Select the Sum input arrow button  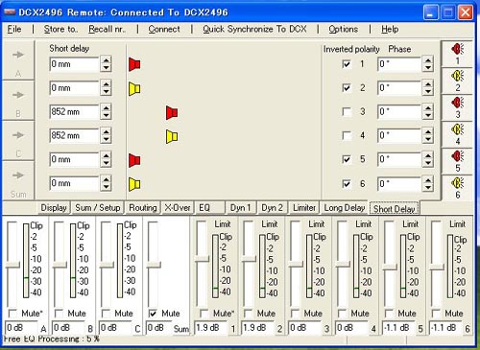point(18,180)
